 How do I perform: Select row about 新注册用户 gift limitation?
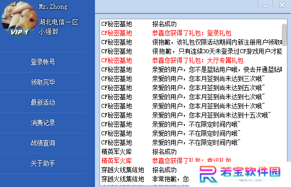tap(191, 42)
